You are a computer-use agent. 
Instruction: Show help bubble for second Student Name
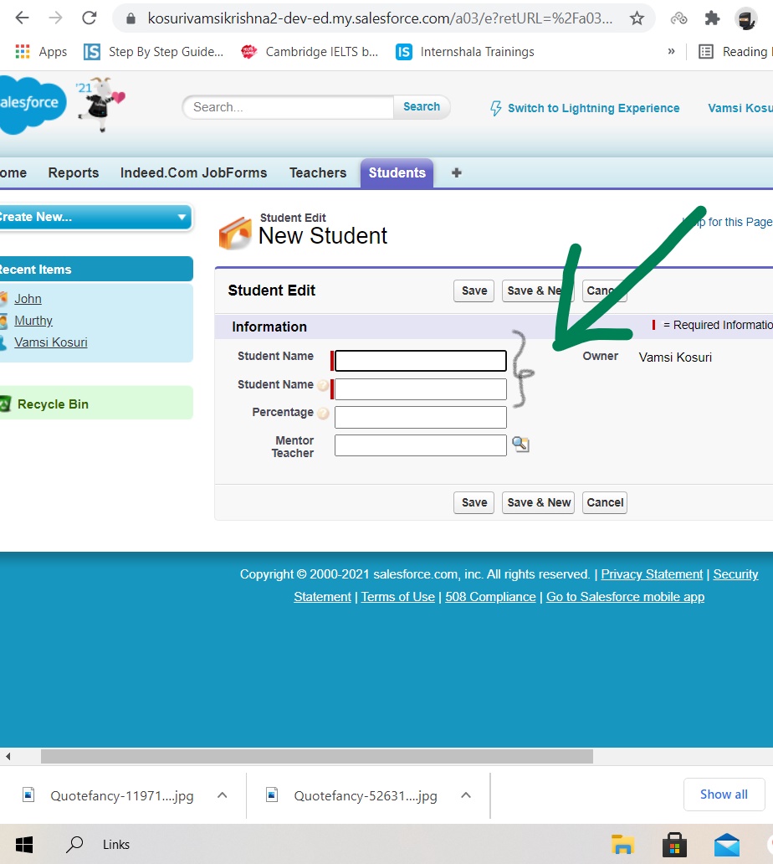323,385
